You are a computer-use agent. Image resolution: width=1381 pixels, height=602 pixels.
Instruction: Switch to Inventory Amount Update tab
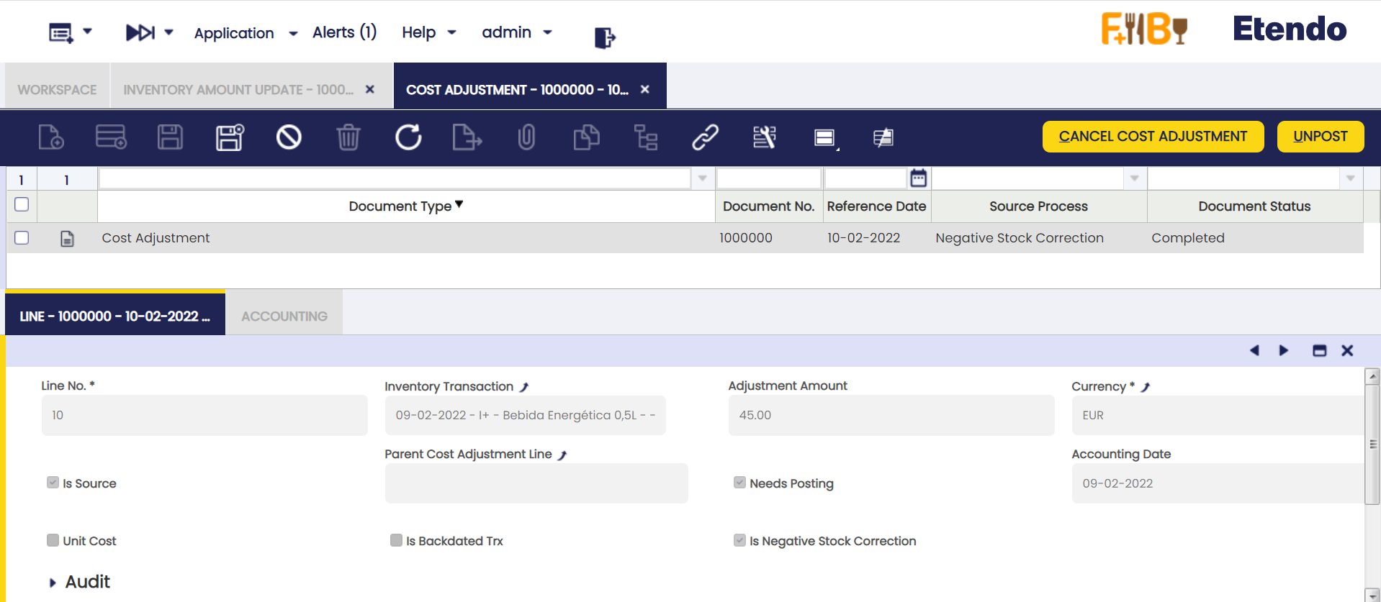tap(238, 90)
